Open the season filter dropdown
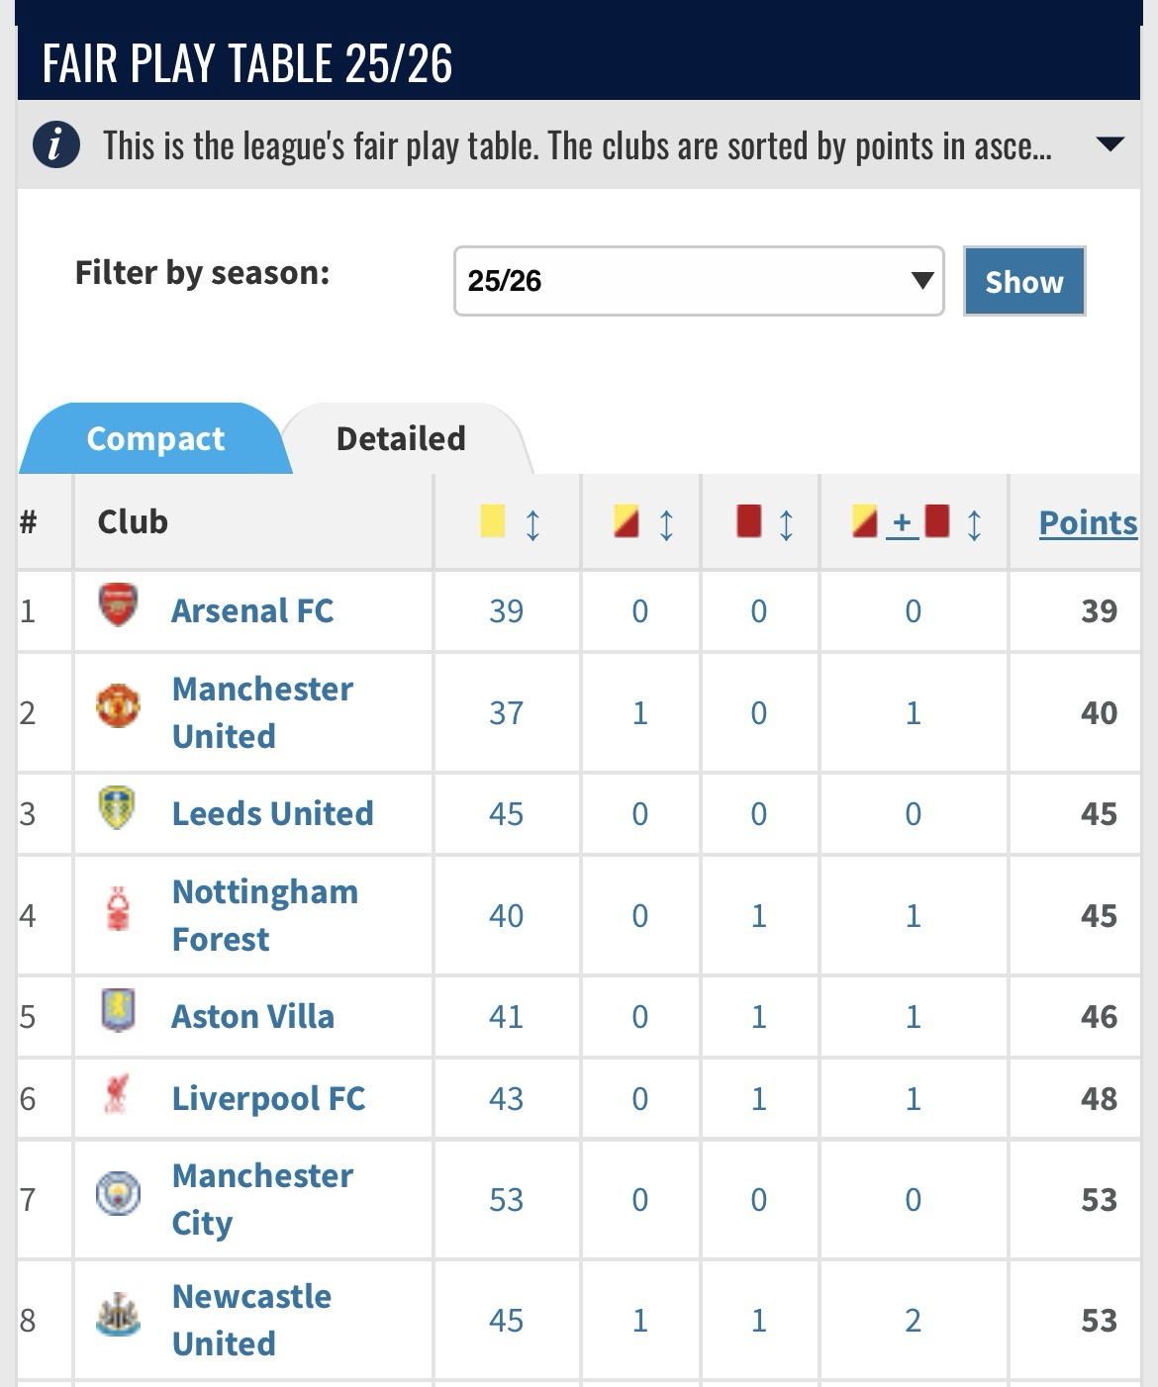Image resolution: width=1158 pixels, height=1387 pixels. [698, 281]
